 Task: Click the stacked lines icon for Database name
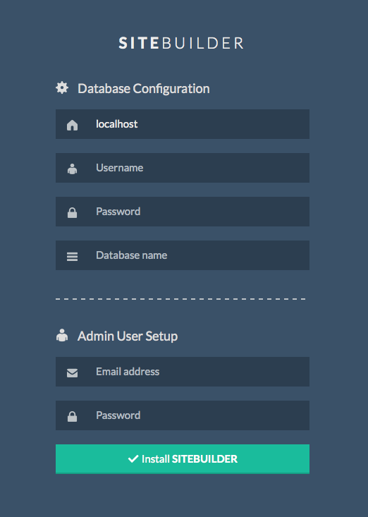click(x=72, y=257)
